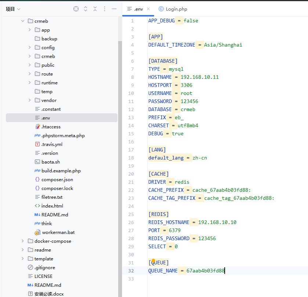The image size is (308, 297).
Task: Open the .htaccess file
Action: (x=48, y=127)
